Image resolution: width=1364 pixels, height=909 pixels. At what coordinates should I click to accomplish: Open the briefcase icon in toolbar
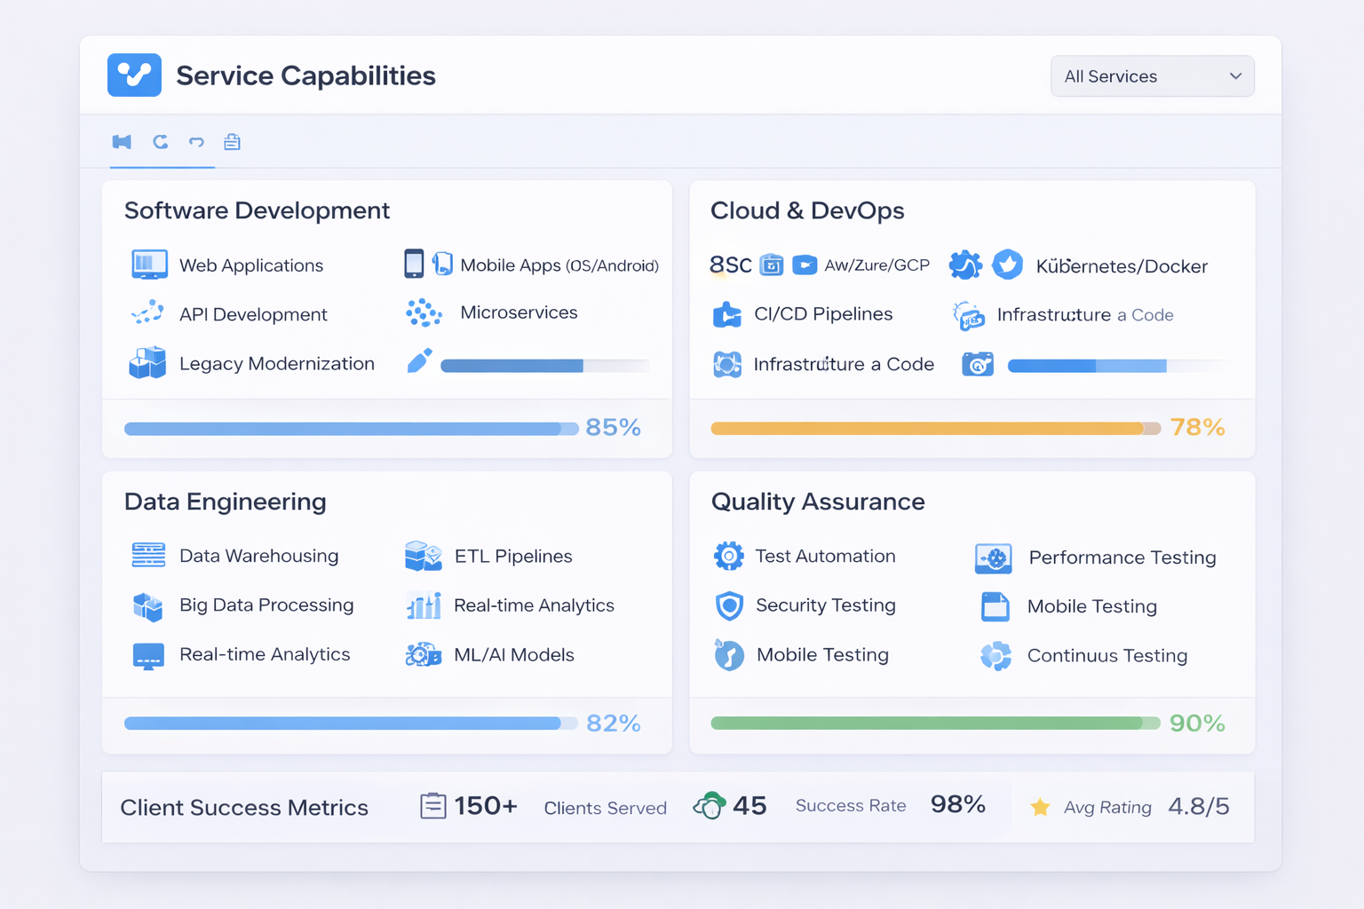(232, 142)
